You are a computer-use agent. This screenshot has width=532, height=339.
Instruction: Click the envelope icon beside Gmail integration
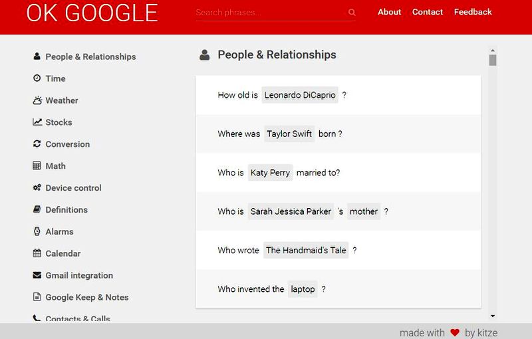[x=37, y=275]
